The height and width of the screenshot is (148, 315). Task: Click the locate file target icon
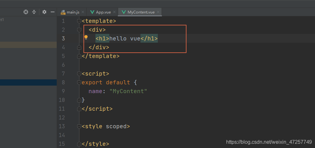click(x=26, y=12)
